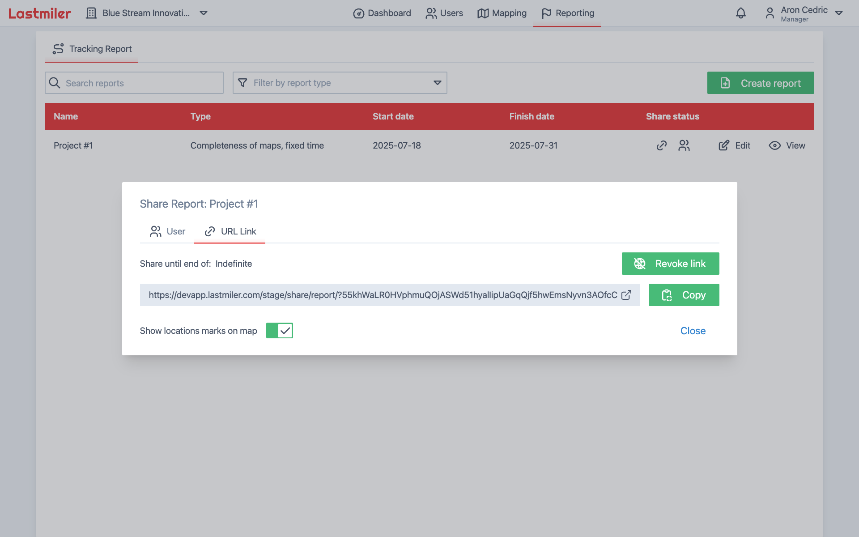Click the Search reports magnifier icon
This screenshot has height=537, width=859.
click(55, 83)
